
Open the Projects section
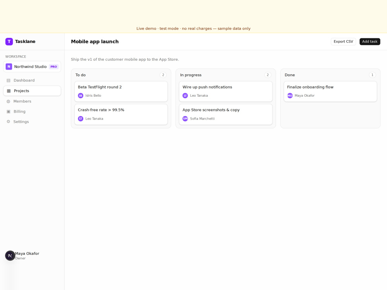[x=32, y=91]
